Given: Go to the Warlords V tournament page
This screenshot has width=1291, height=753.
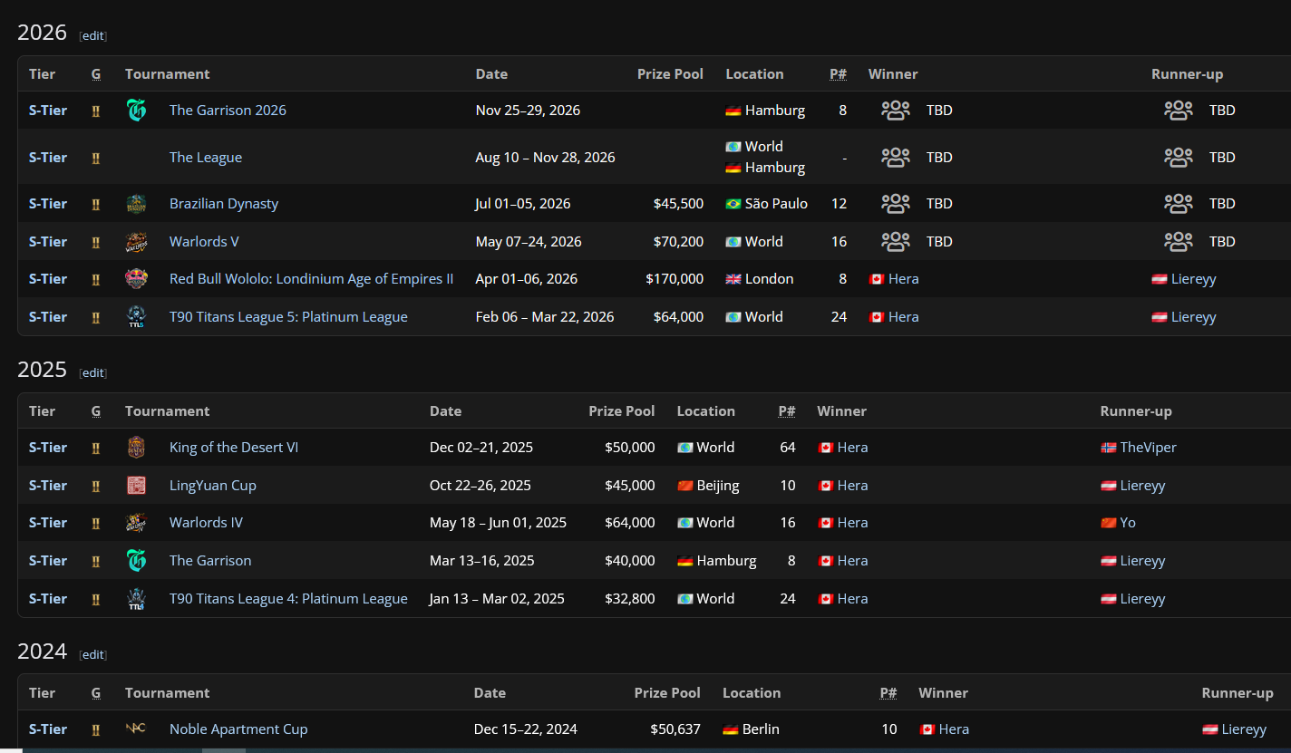Looking at the screenshot, I should tap(204, 242).
